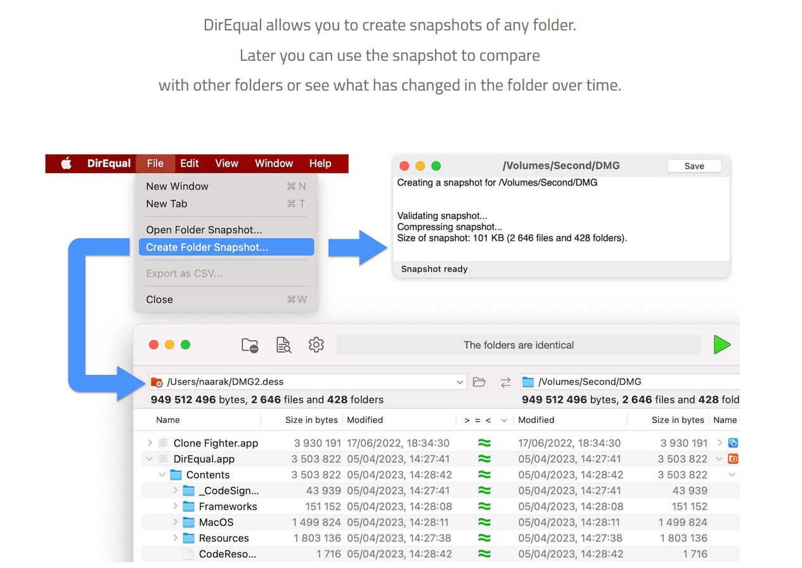The image size is (802, 568).
Task: Click left size value 1 499 824
Action: click(316, 522)
